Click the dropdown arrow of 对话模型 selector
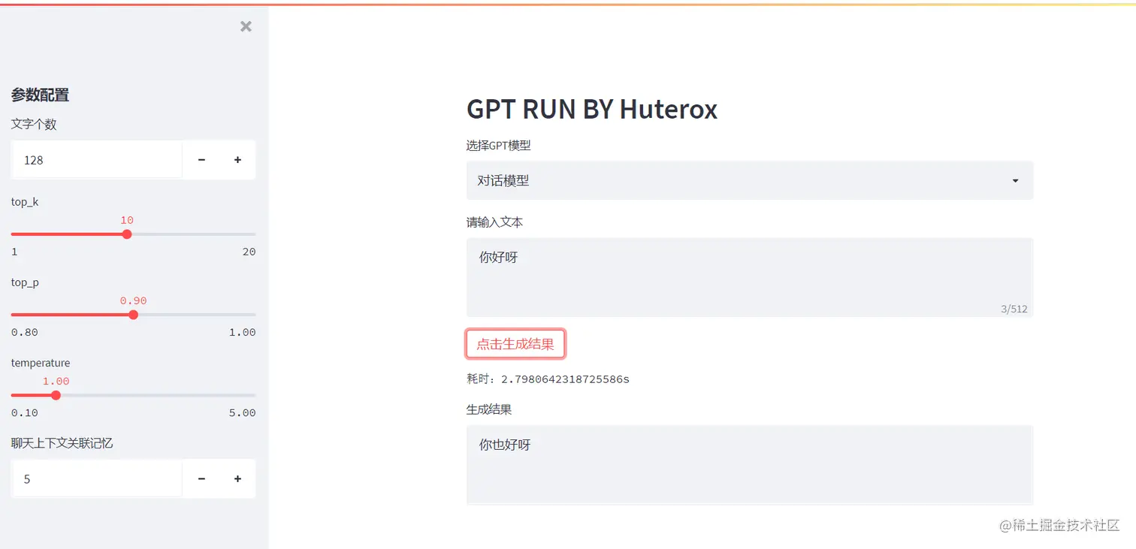 1015,181
